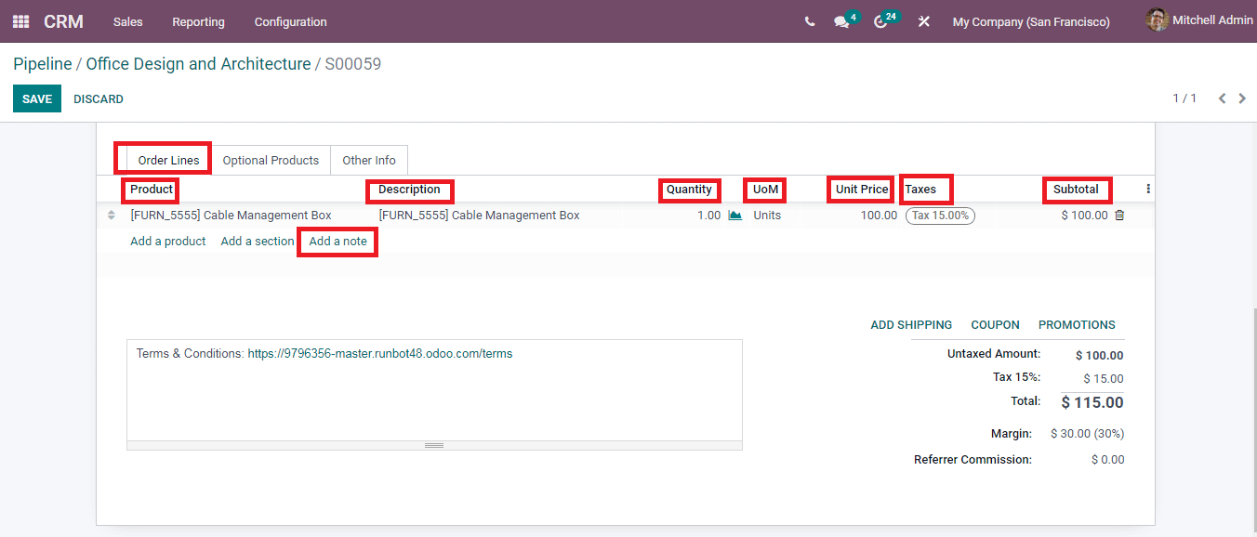Click the Quantity column header
The image size is (1257, 537).
click(689, 190)
